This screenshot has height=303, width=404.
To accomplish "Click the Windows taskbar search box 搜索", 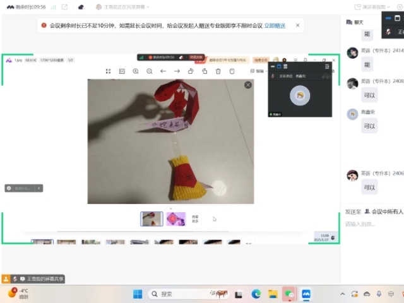I will tap(189, 294).
